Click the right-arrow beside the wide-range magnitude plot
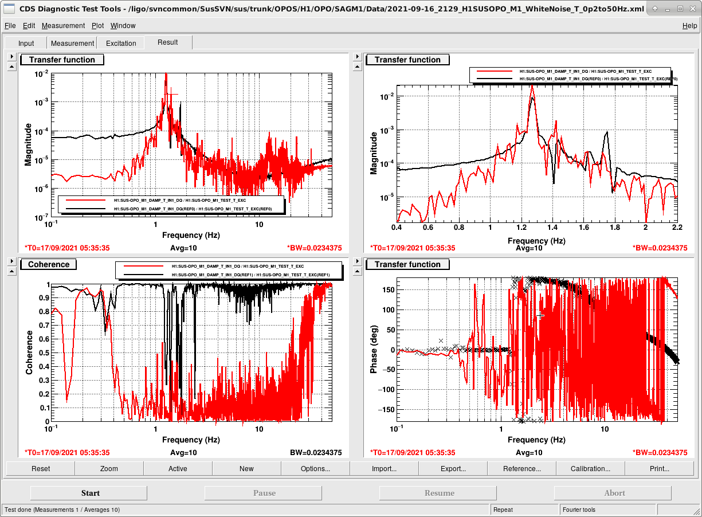The width and height of the screenshot is (702, 517). tap(12, 56)
